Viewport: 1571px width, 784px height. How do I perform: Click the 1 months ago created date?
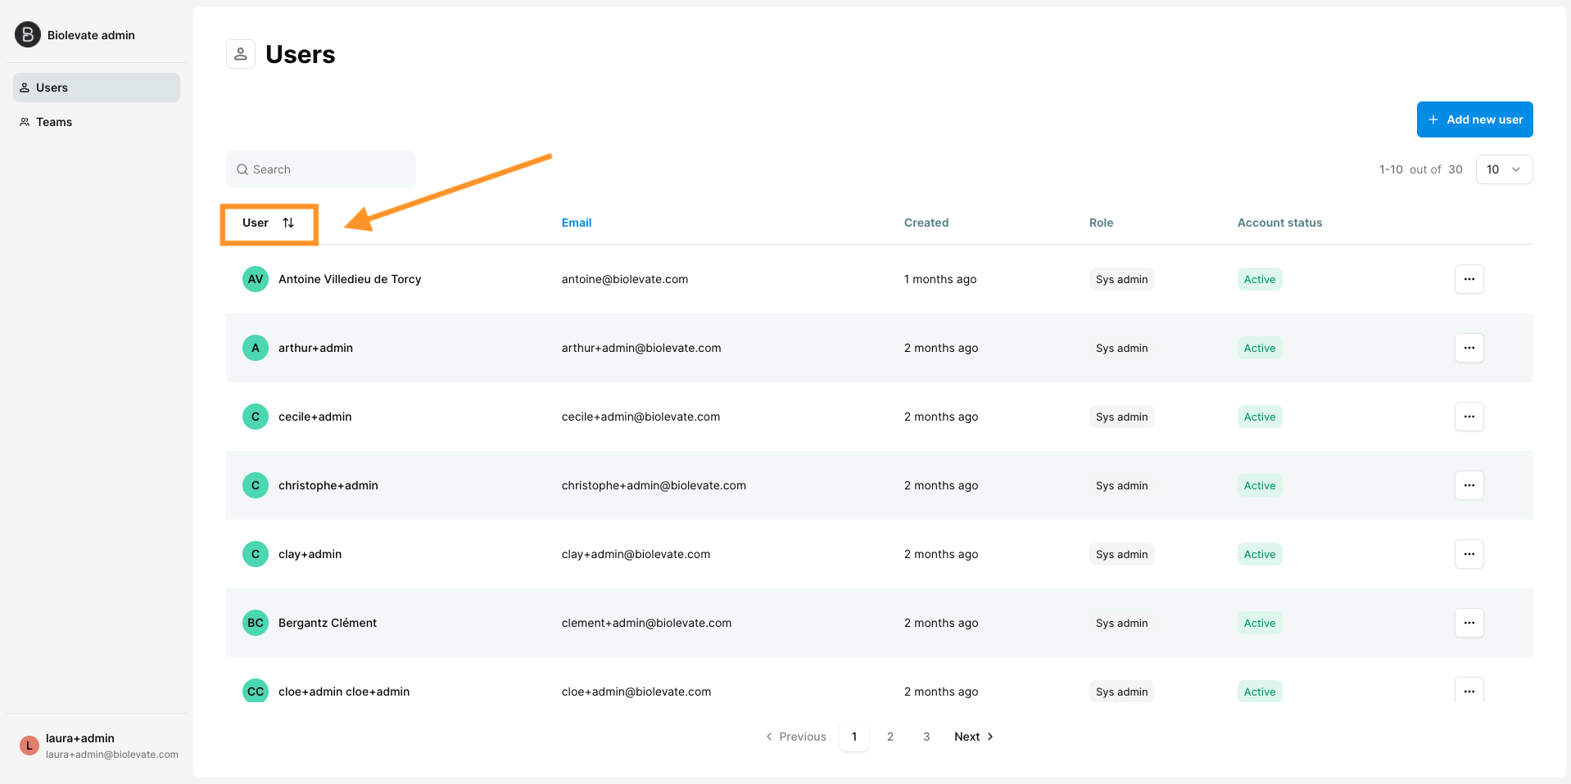click(x=940, y=279)
